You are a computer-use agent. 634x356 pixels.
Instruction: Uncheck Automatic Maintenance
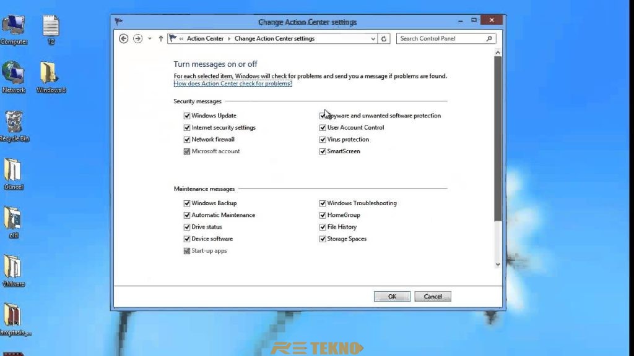[x=187, y=215]
